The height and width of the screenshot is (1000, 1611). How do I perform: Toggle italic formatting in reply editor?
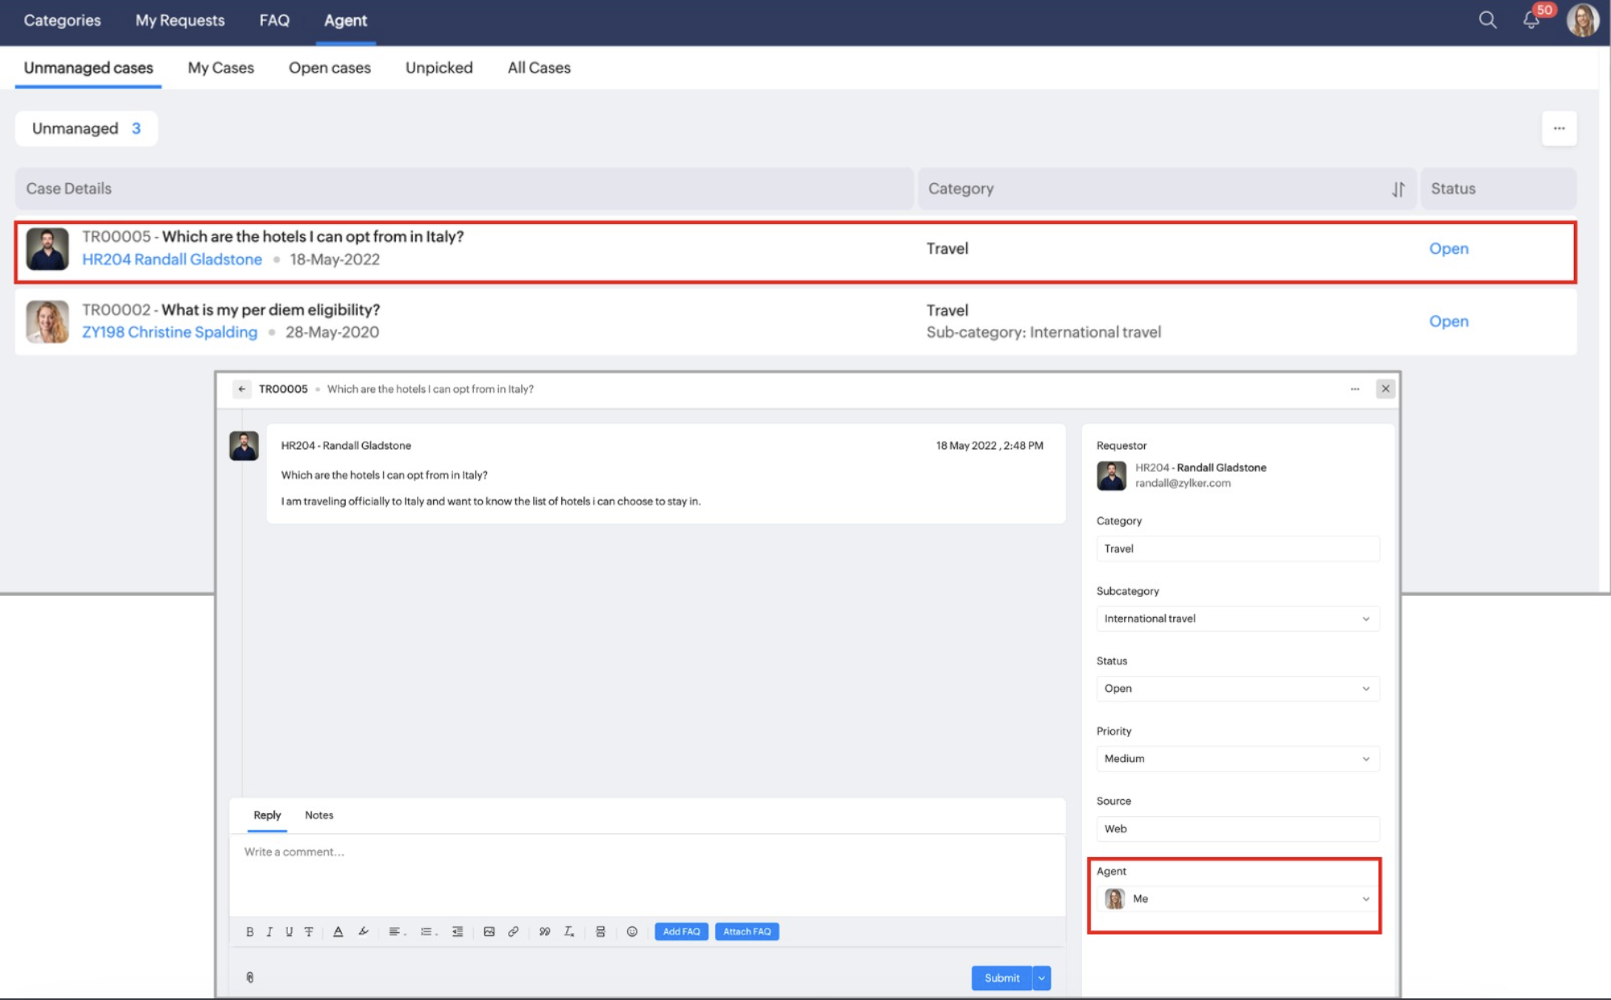(269, 931)
